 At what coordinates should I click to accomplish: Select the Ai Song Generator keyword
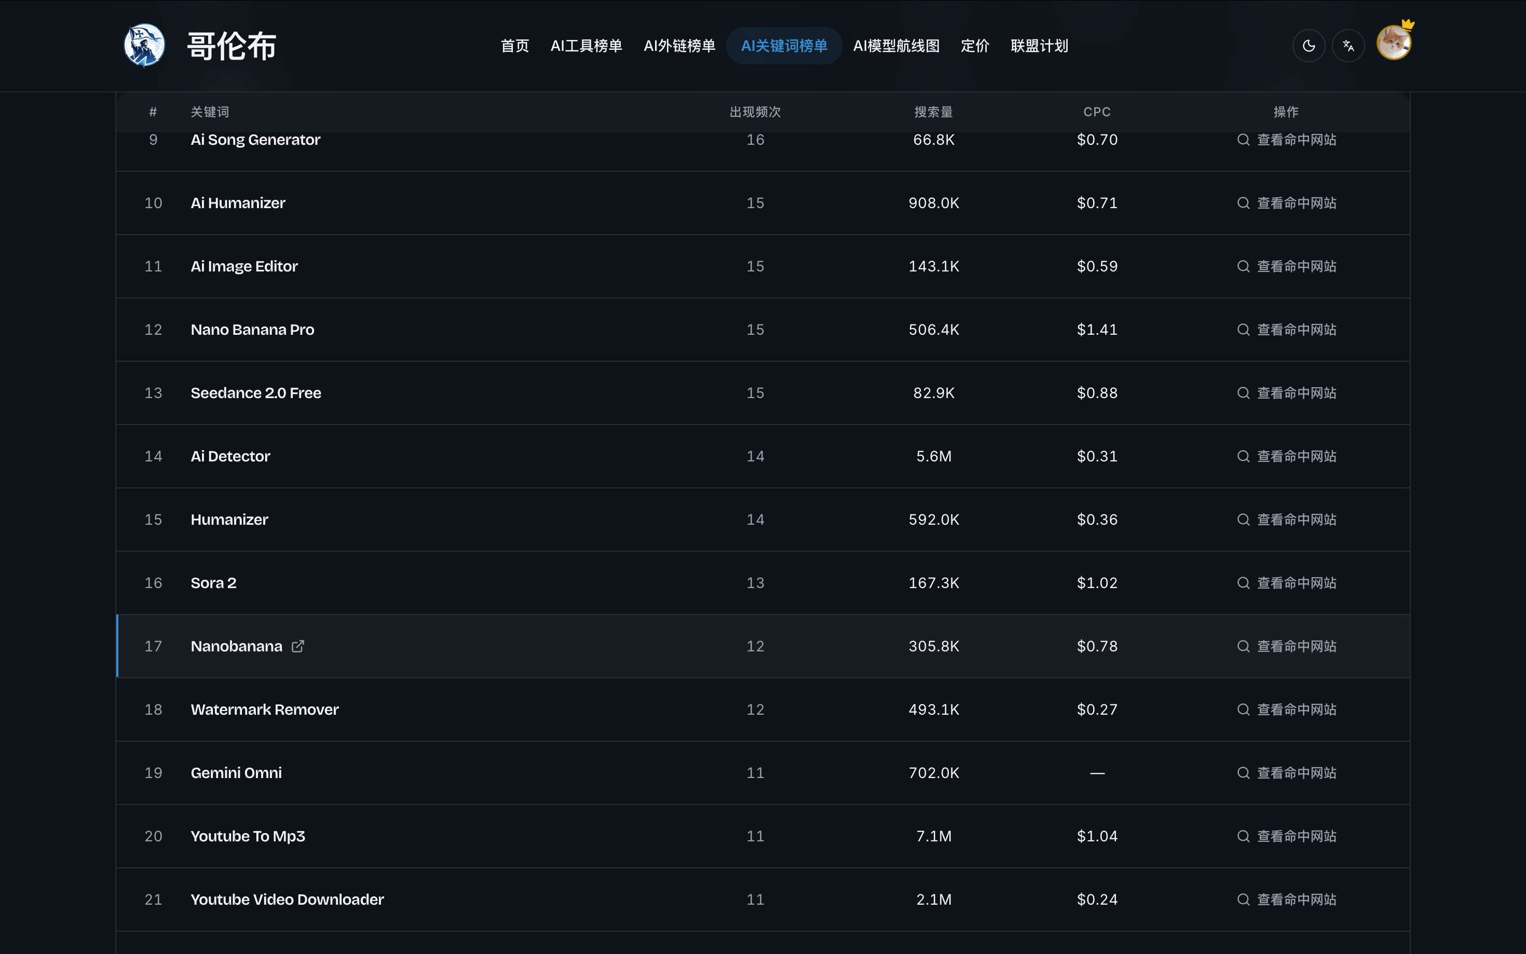(x=255, y=140)
